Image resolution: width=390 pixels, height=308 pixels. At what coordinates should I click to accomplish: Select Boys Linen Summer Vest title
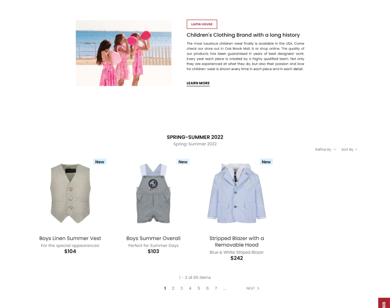click(x=70, y=238)
